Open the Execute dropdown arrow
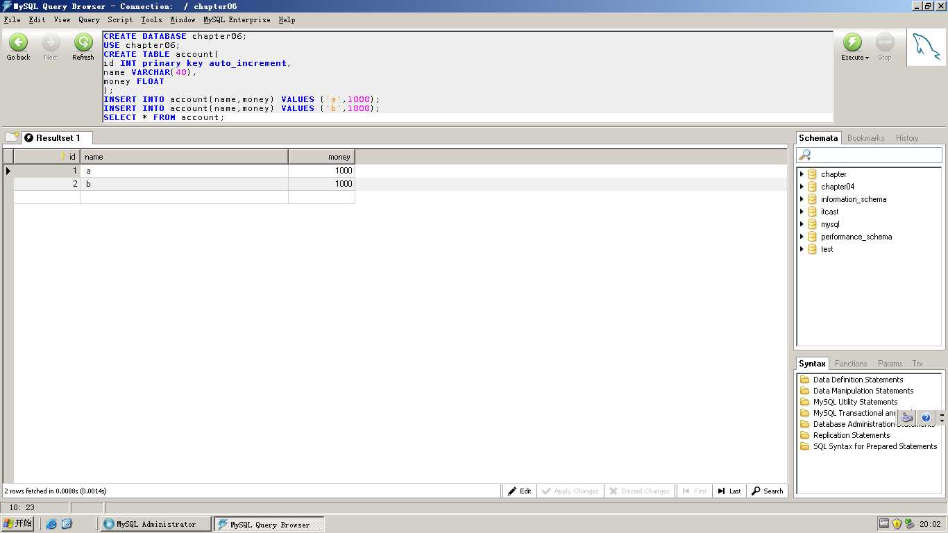Screen dimensions: 948x533 [x=867, y=58]
